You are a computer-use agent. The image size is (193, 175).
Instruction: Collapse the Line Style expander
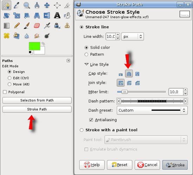tap(87, 64)
